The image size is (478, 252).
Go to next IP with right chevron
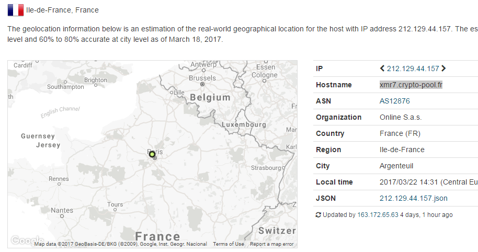coord(444,68)
